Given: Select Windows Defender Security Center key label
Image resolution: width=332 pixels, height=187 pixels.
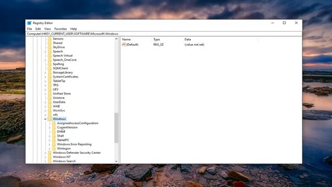Looking at the screenshot, I should click(x=77, y=153).
